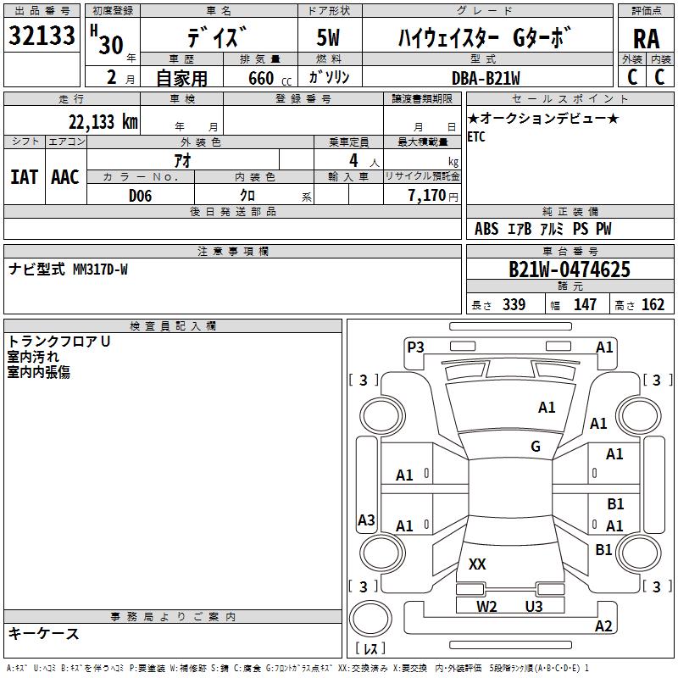Select exterior color アオ
Image resolution: width=678 pixels, height=678 pixels.
tap(182, 160)
